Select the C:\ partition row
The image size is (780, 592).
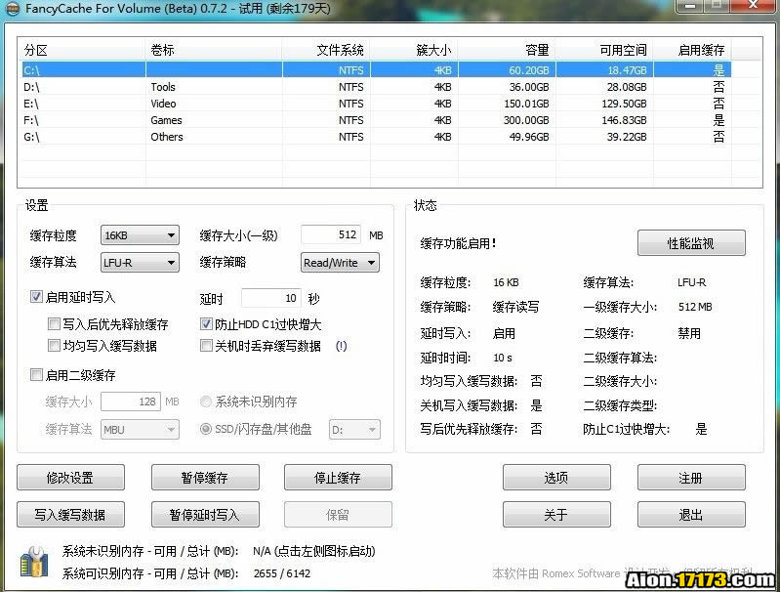(376, 69)
